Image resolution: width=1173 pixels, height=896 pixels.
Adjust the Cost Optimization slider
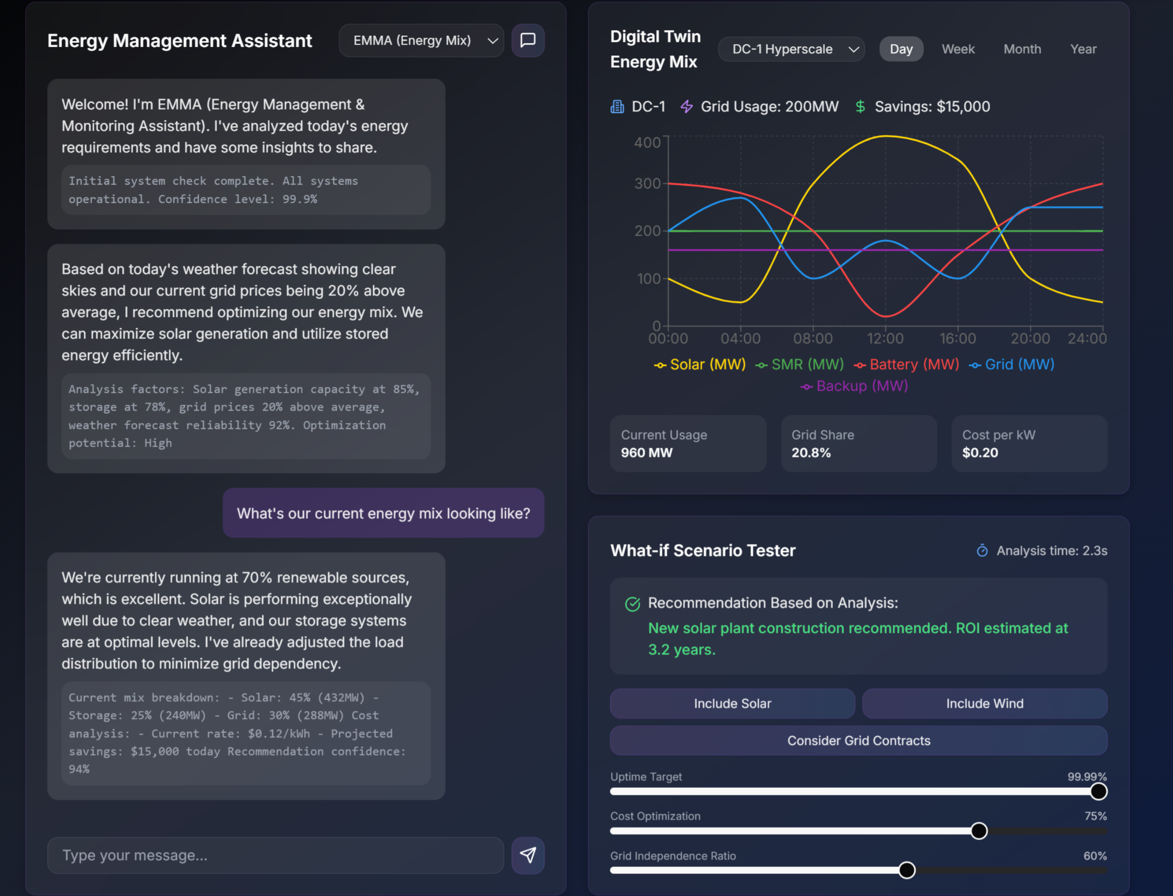click(x=979, y=830)
